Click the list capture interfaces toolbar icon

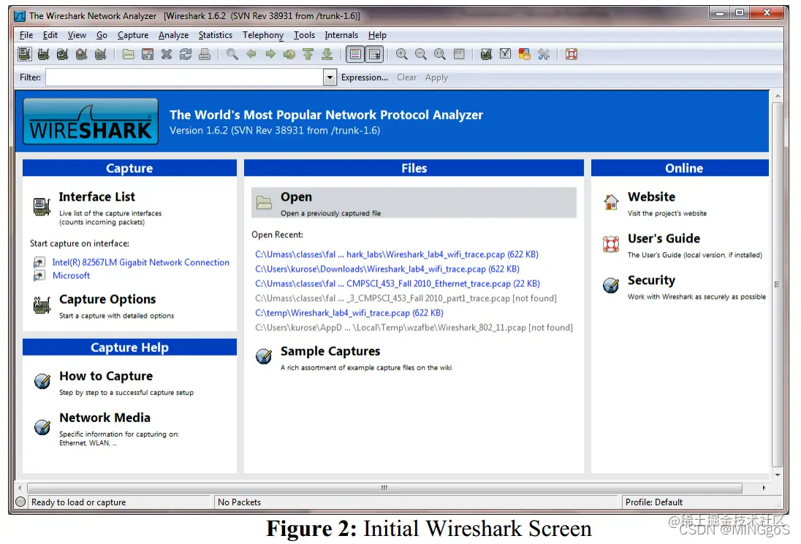25,54
